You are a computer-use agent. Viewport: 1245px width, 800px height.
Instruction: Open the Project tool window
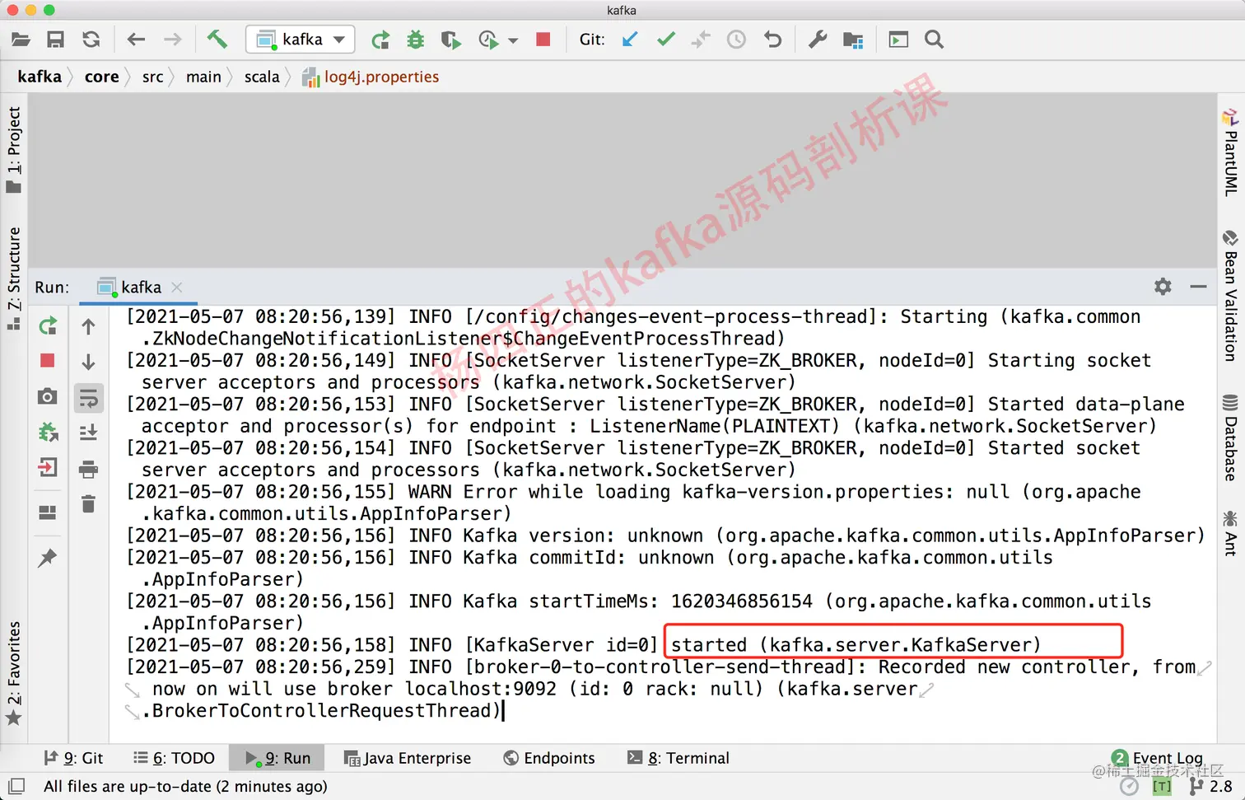pos(14,150)
